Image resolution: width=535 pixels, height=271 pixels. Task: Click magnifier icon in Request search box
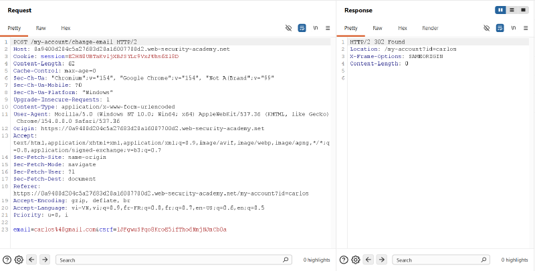click(286, 260)
